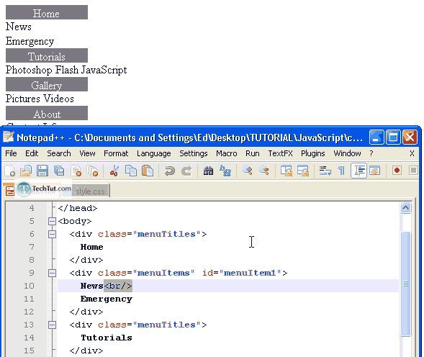Click the Notepad++ title bar app icon
Screen dimensions: 424x357
click(x=8, y=137)
